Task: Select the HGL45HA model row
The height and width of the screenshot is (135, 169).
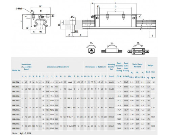Action: pos(84,119)
